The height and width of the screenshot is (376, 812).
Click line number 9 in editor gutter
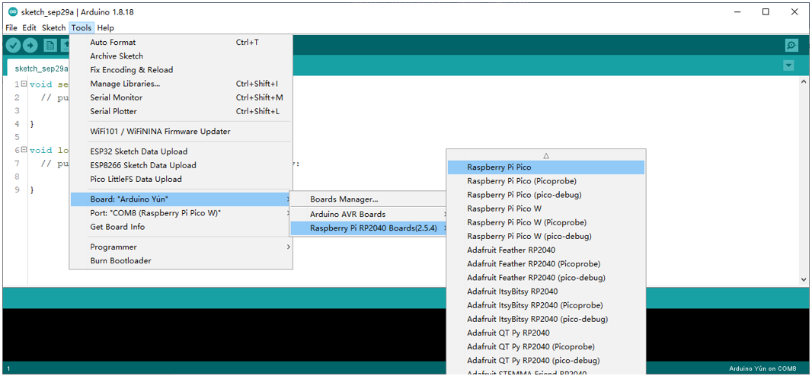(x=17, y=190)
